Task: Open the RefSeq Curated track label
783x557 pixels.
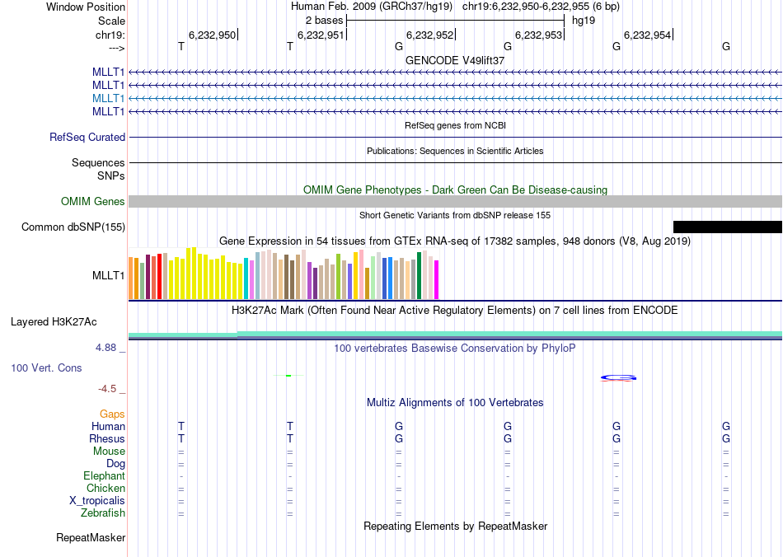Action: pyautogui.click(x=87, y=138)
